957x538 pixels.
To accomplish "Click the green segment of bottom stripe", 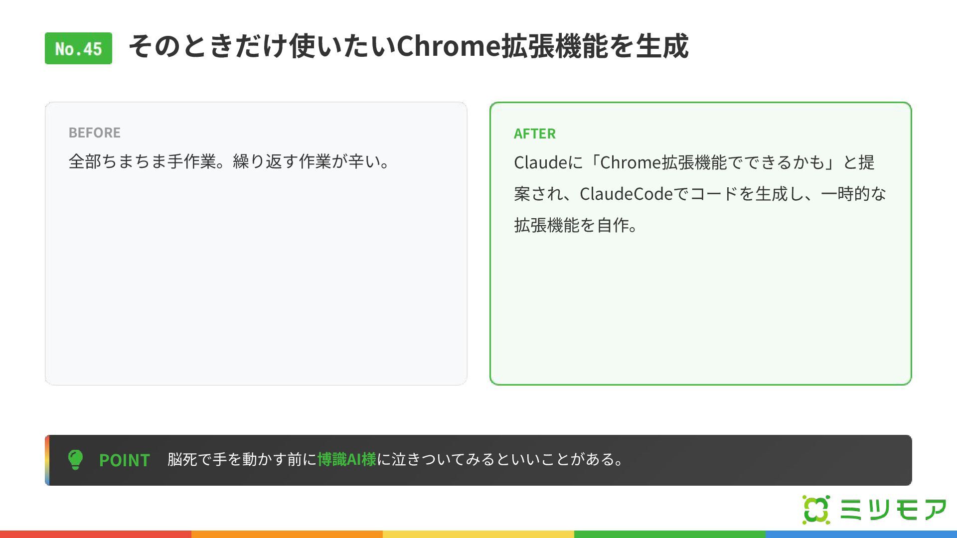I will click(670, 534).
